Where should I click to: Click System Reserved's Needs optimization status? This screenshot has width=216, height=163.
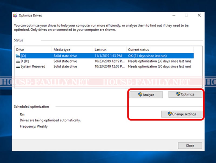tap(160, 66)
